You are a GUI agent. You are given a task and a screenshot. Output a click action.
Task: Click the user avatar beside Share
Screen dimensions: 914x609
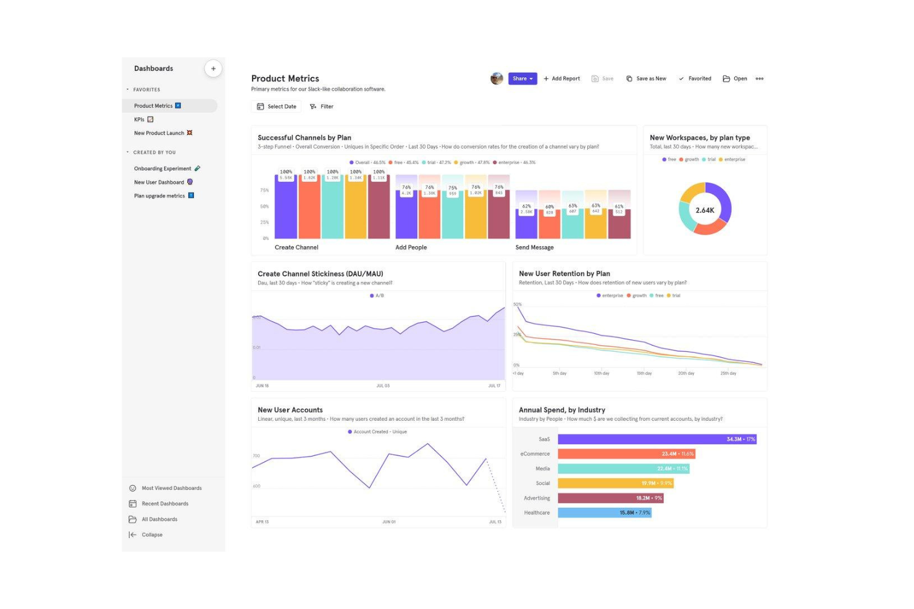[497, 78]
